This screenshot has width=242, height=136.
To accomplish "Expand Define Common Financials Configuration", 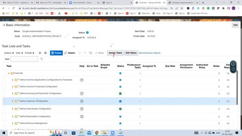I will (12, 87).
